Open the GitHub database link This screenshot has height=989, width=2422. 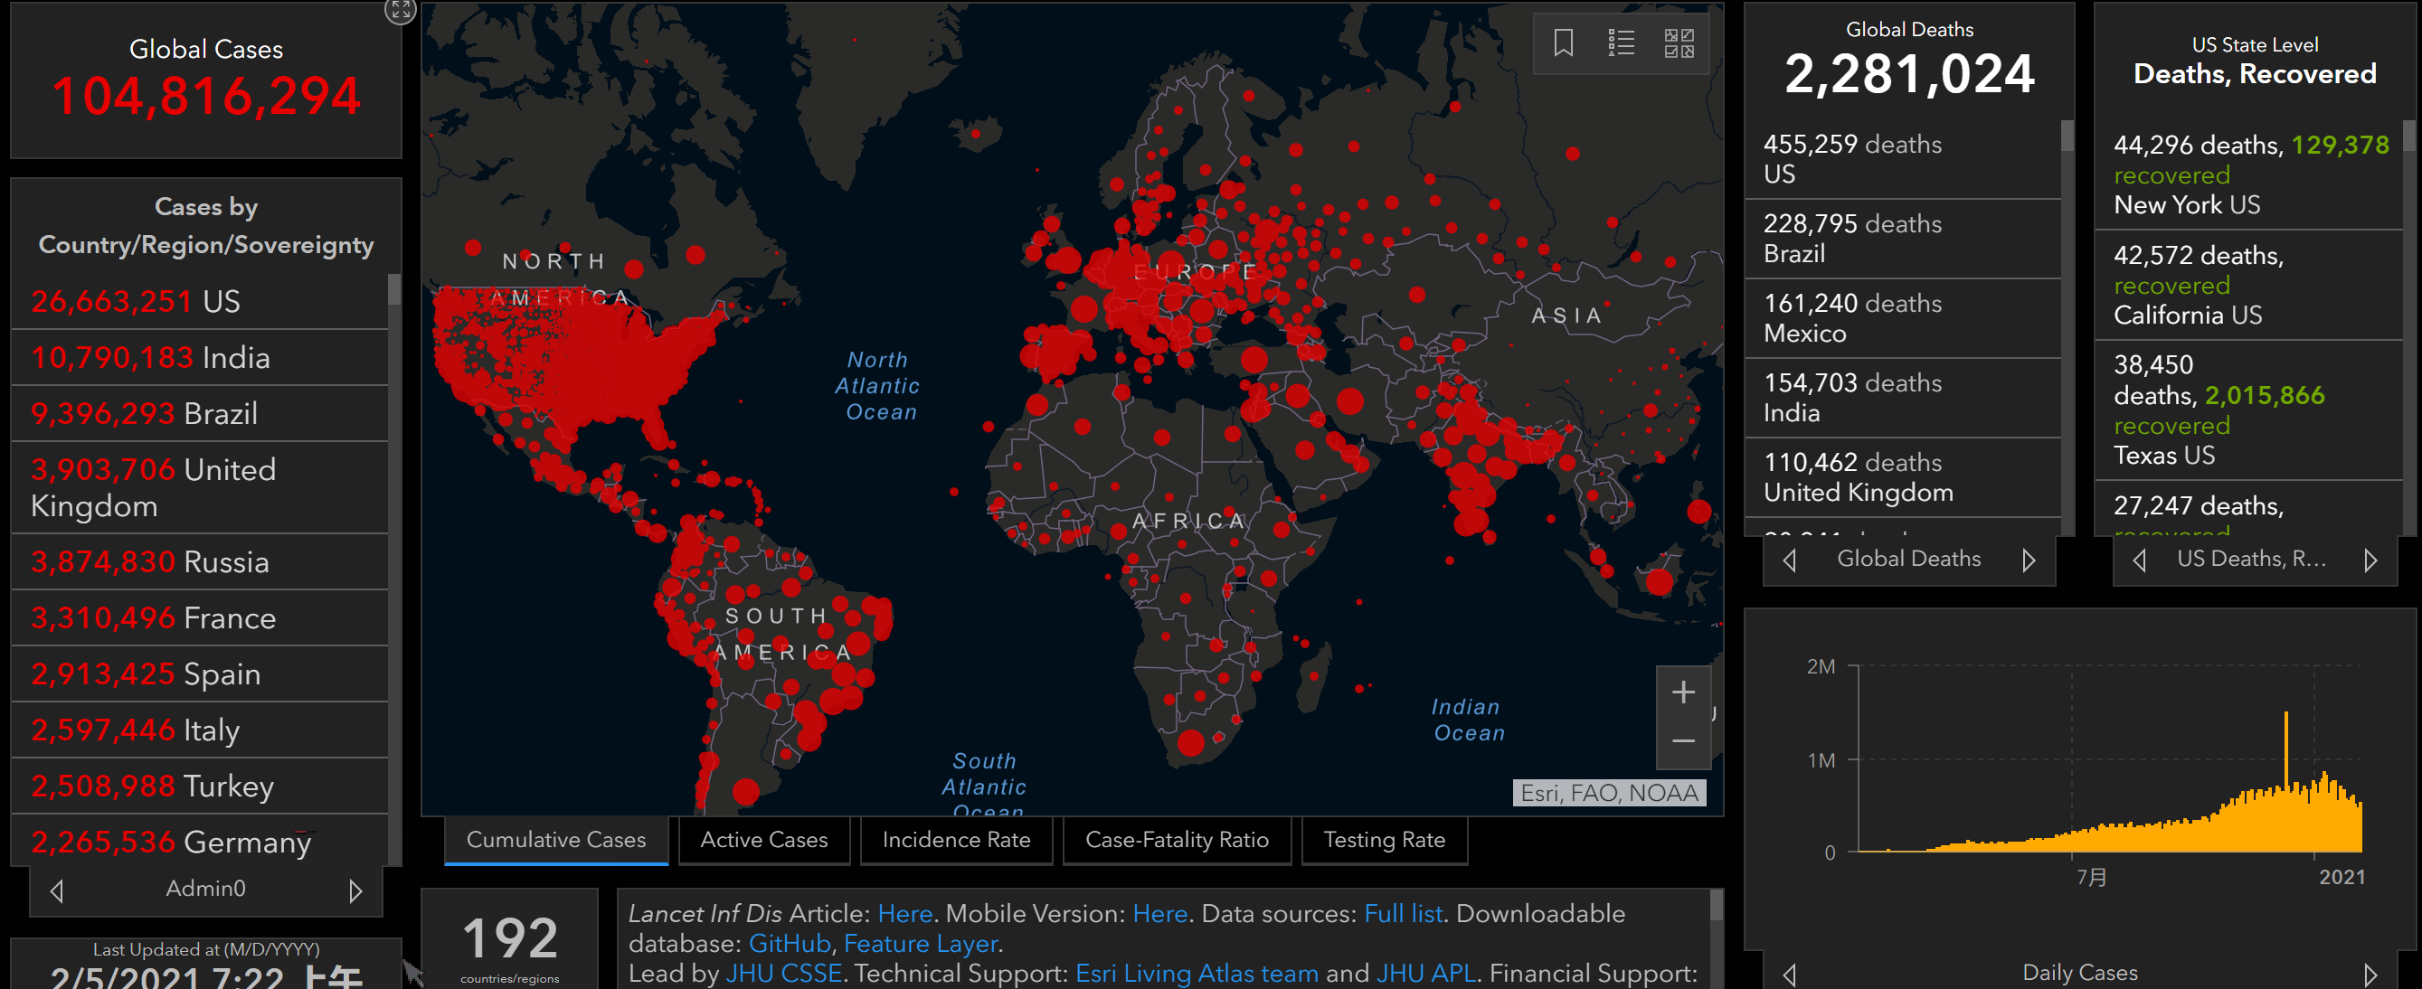[x=789, y=943]
